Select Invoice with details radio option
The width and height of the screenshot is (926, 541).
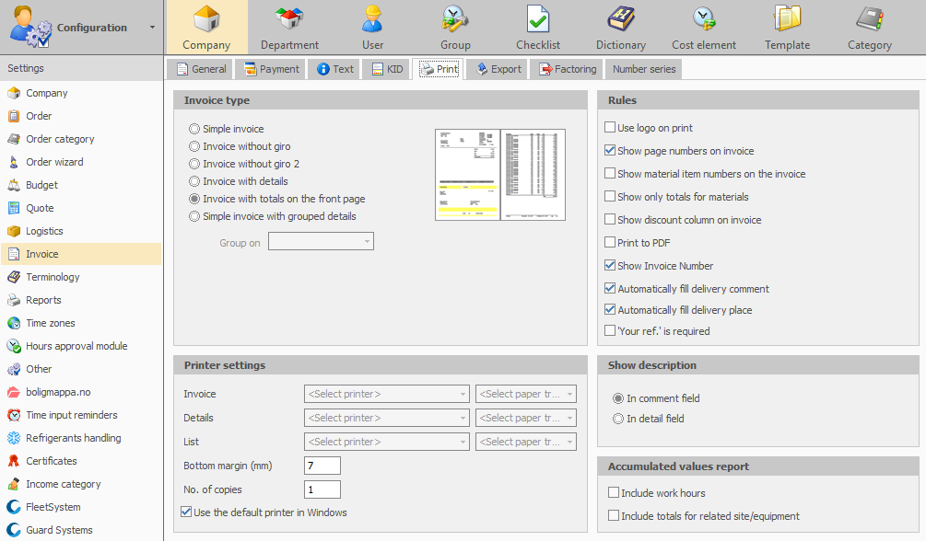pyautogui.click(x=194, y=181)
